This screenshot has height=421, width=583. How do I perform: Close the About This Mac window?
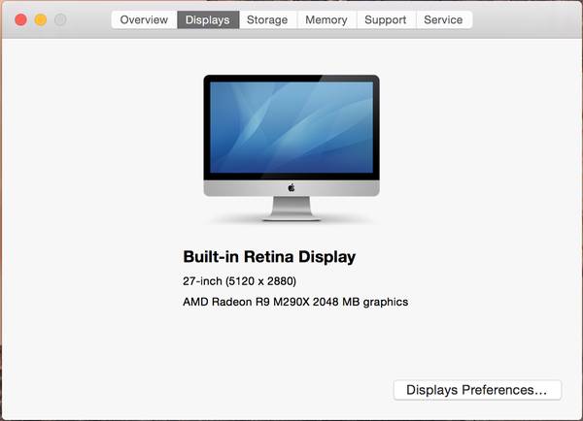point(21,19)
